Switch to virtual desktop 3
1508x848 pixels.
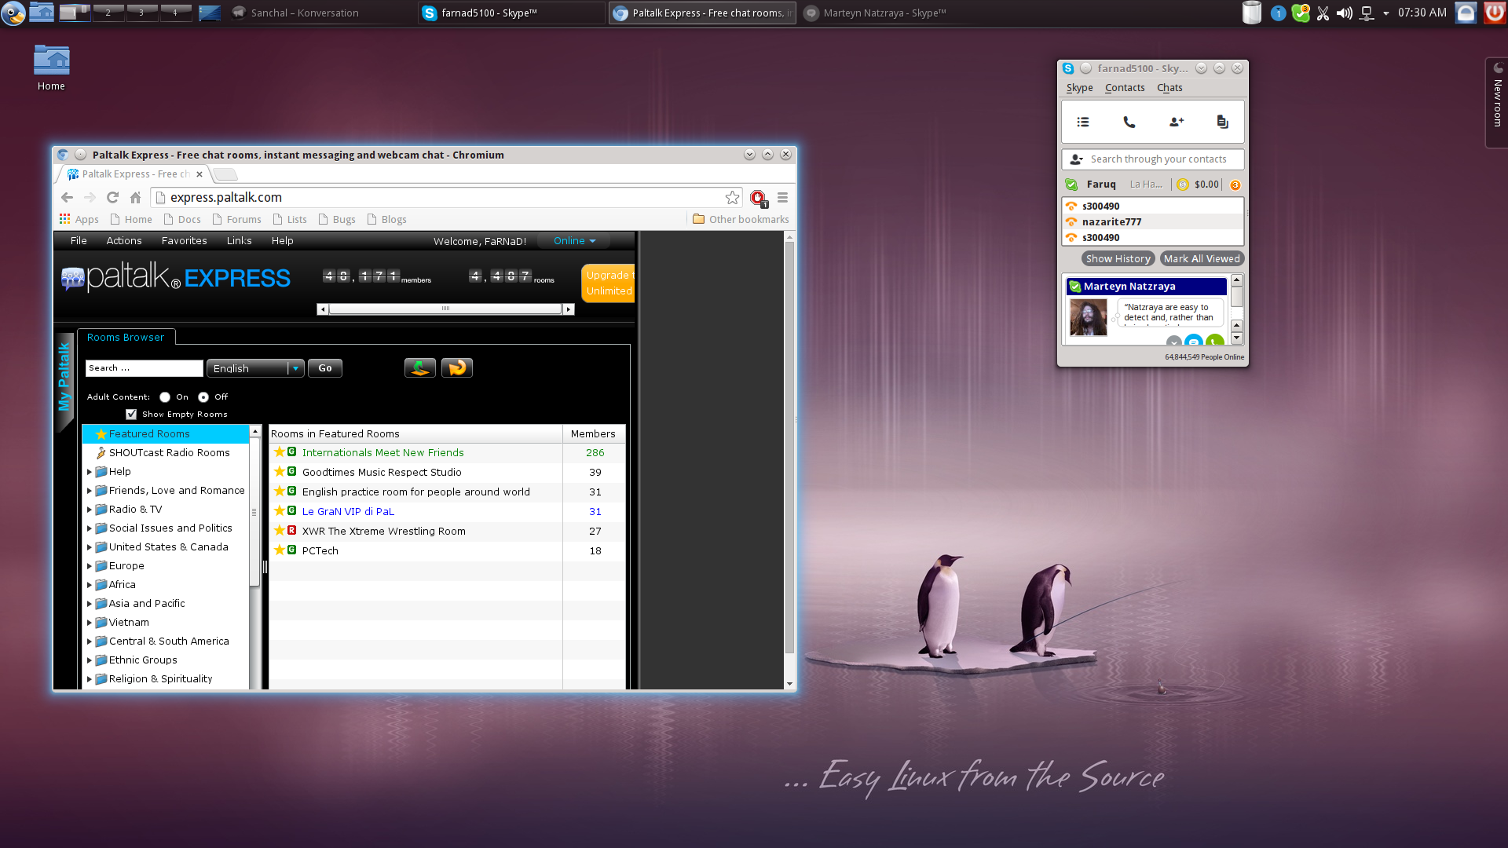point(141,12)
